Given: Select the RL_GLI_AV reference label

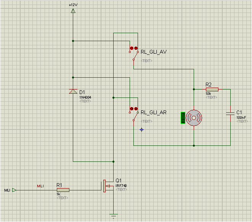Looking at the screenshot, I should tap(154, 52).
